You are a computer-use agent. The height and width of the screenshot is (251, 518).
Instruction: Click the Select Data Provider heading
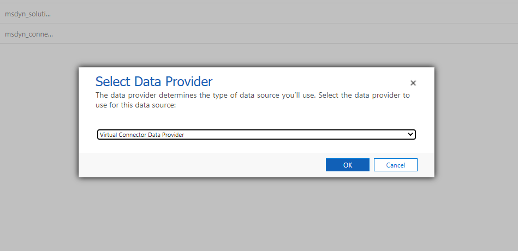(x=154, y=82)
